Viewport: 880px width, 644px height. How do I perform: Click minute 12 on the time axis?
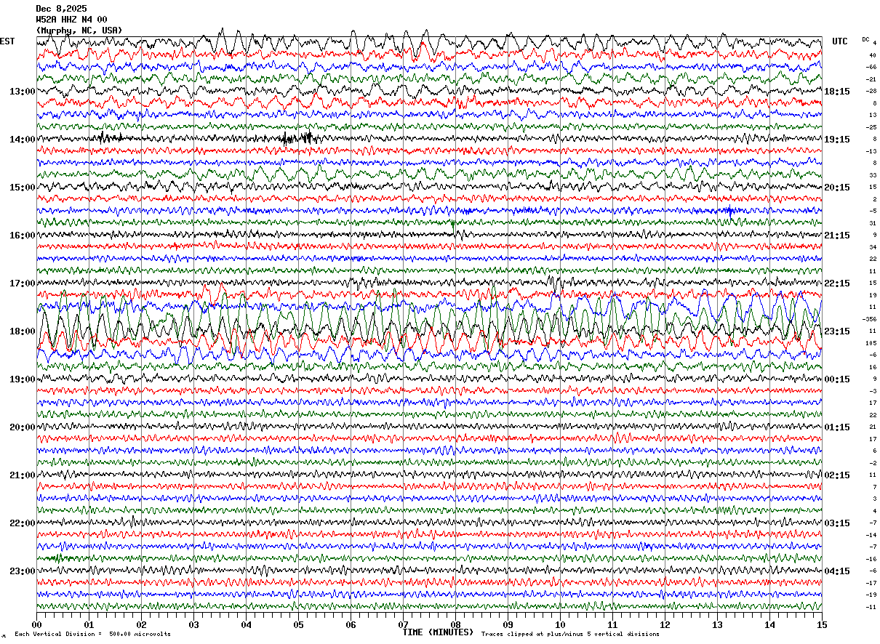pyautogui.click(x=665, y=624)
